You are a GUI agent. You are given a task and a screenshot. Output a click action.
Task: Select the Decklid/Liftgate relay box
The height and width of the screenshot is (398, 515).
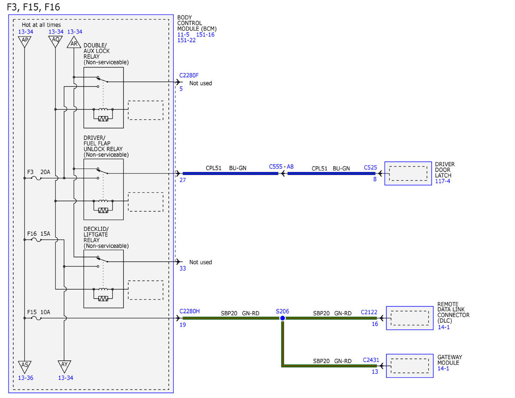[103, 279]
